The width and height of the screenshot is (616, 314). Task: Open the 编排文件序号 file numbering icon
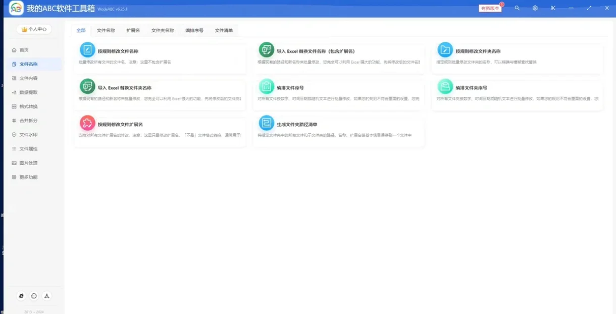tap(266, 86)
